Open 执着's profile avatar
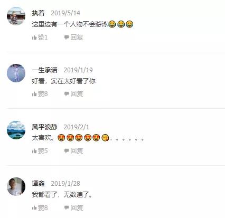The width and height of the screenshot is (225, 218). click(16, 16)
